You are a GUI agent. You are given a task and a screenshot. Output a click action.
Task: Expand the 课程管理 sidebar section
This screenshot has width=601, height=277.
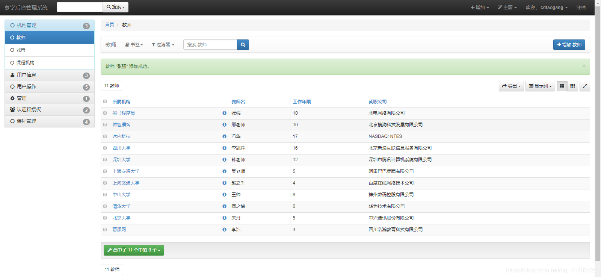(x=50, y=121)
